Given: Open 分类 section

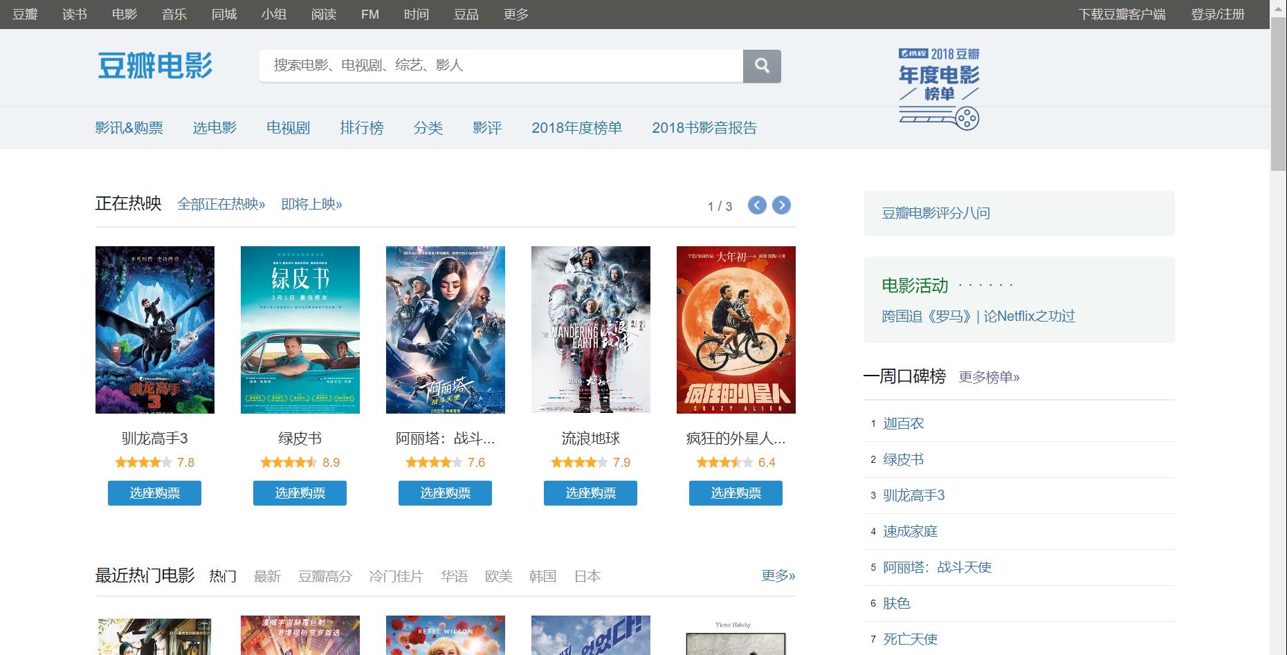Looking at the screenshot, I should pyautogui.click(x=428, y=128).
